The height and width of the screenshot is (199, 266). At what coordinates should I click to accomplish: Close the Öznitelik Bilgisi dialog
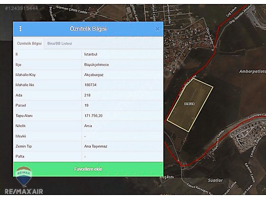click(157, 29)
